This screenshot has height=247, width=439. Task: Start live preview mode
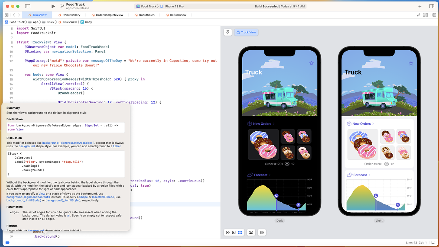pyautogui.click(x=228, y=232)
